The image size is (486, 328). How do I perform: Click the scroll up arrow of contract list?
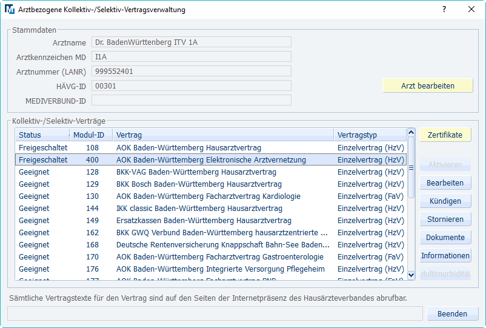coord(411,133)
